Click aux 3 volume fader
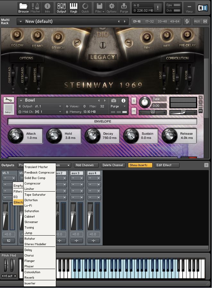This screenshot has height=288, width=212. tap(73, 213)
